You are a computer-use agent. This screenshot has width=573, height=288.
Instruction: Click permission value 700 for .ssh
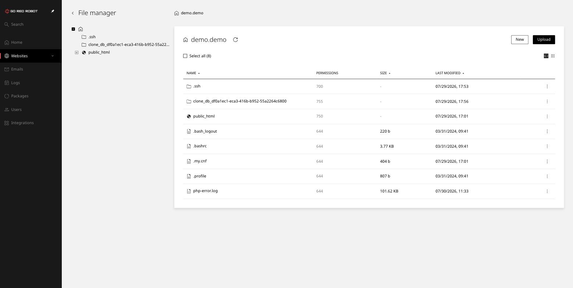pyautogui.click(x=319, y=86)
